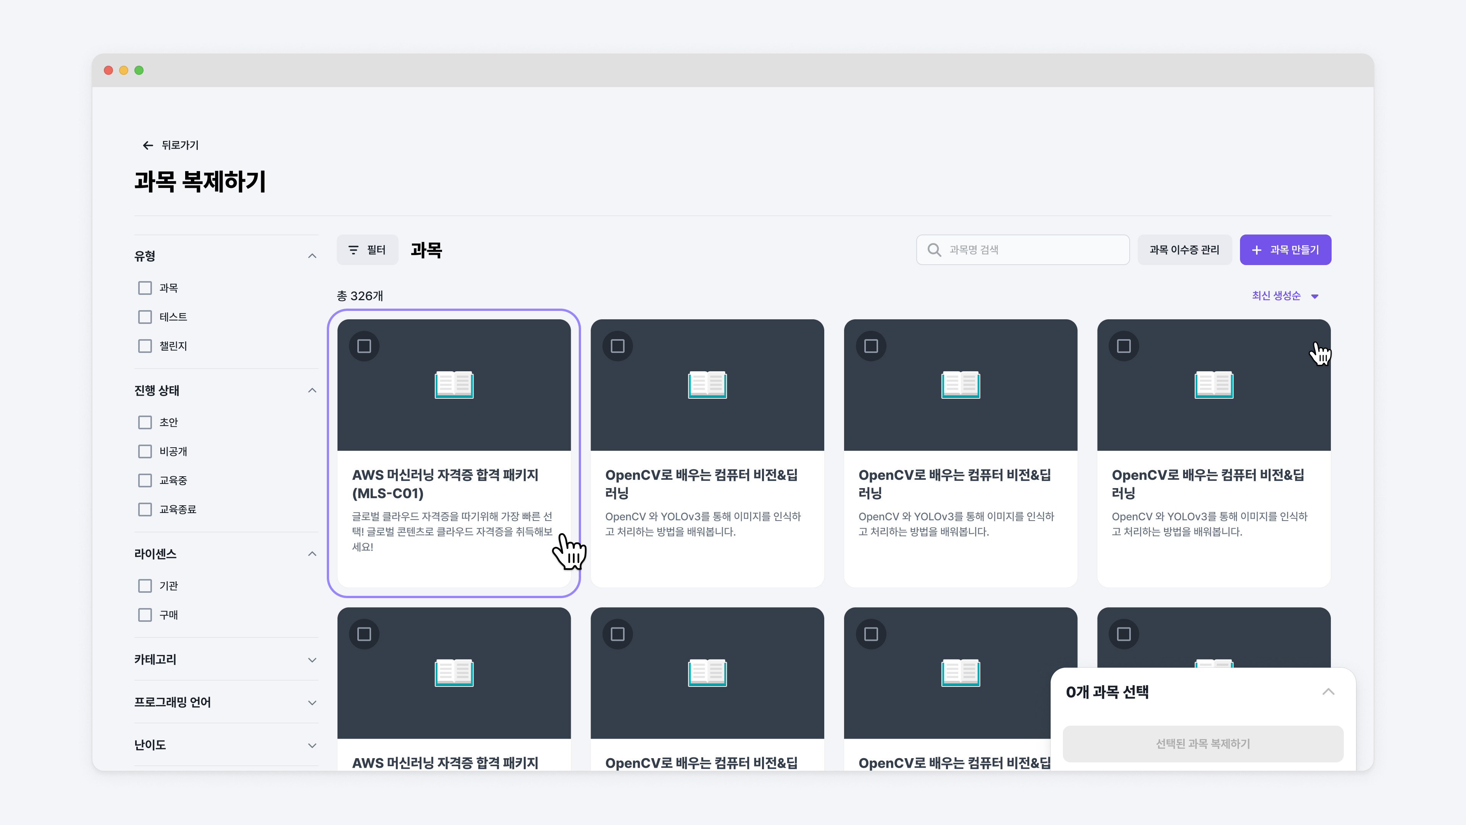
Task: Click the highlighted AWS card description text
Action: point(452,532)
